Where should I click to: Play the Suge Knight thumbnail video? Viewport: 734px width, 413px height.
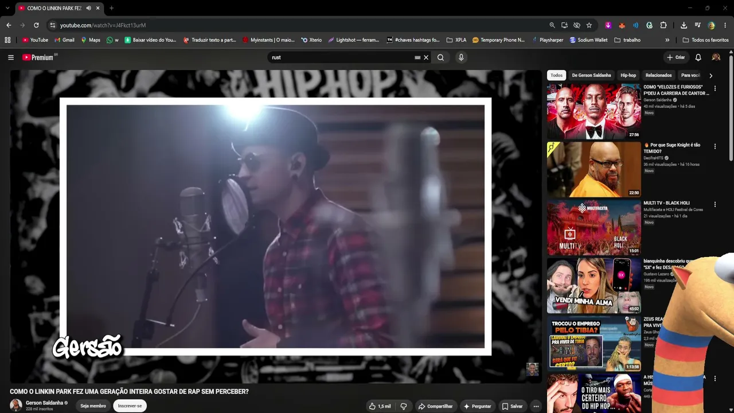tap(594, 169)
